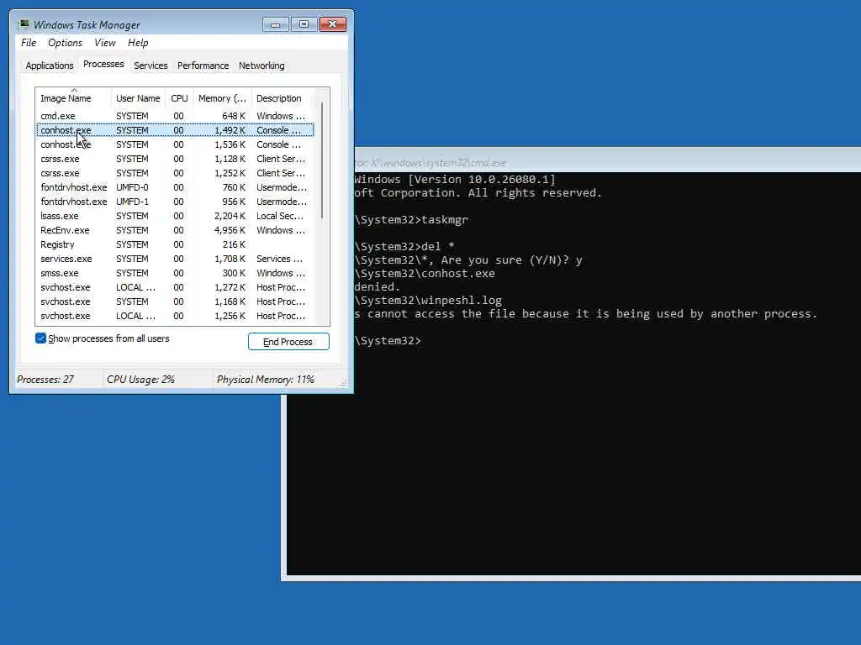Select the conhost.exe row using 1,492 K

pyautogui.click(x=175, y=130)
